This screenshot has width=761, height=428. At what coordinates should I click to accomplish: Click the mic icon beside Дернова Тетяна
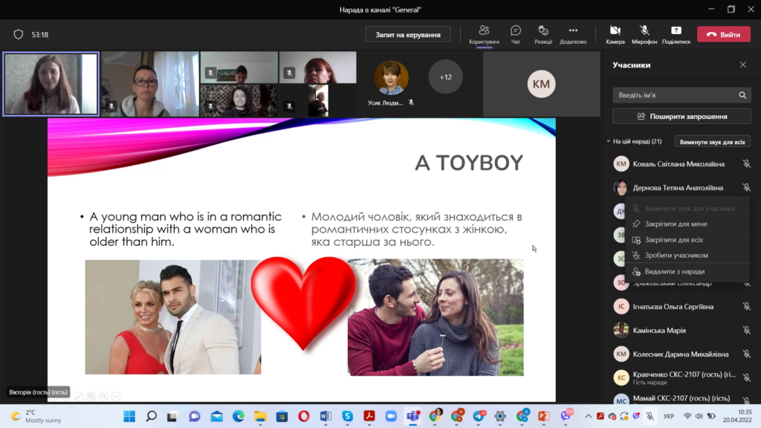pyautogui.click(x=746, y=188)
